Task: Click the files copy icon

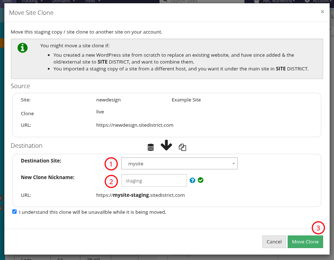Action: pyautogui.click(x=183, y=147)
